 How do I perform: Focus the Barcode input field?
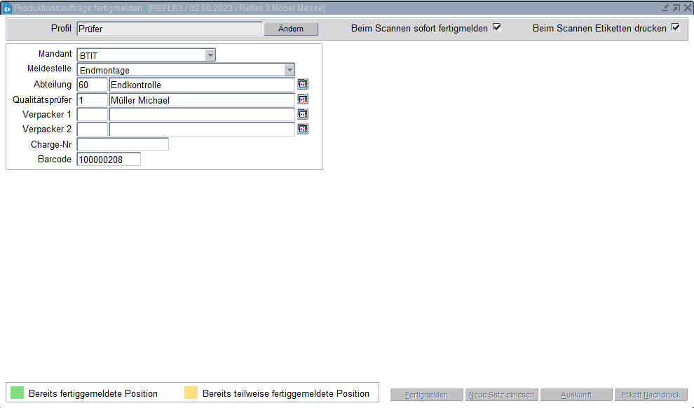(x=109, y=160)
